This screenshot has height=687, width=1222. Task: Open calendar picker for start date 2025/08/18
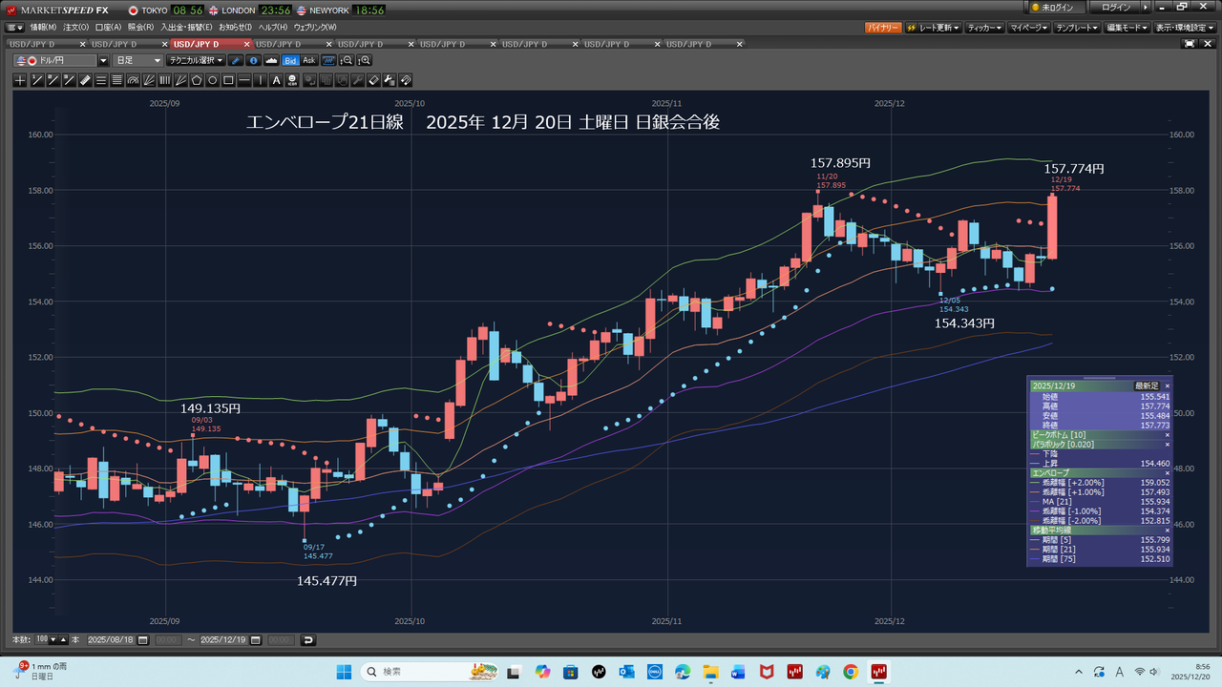(143, 639)
